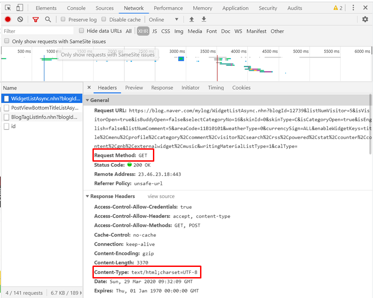Click the import HAR upload arrow icon
The height and width of the screenshot is (298, 373).
point(192,20)
